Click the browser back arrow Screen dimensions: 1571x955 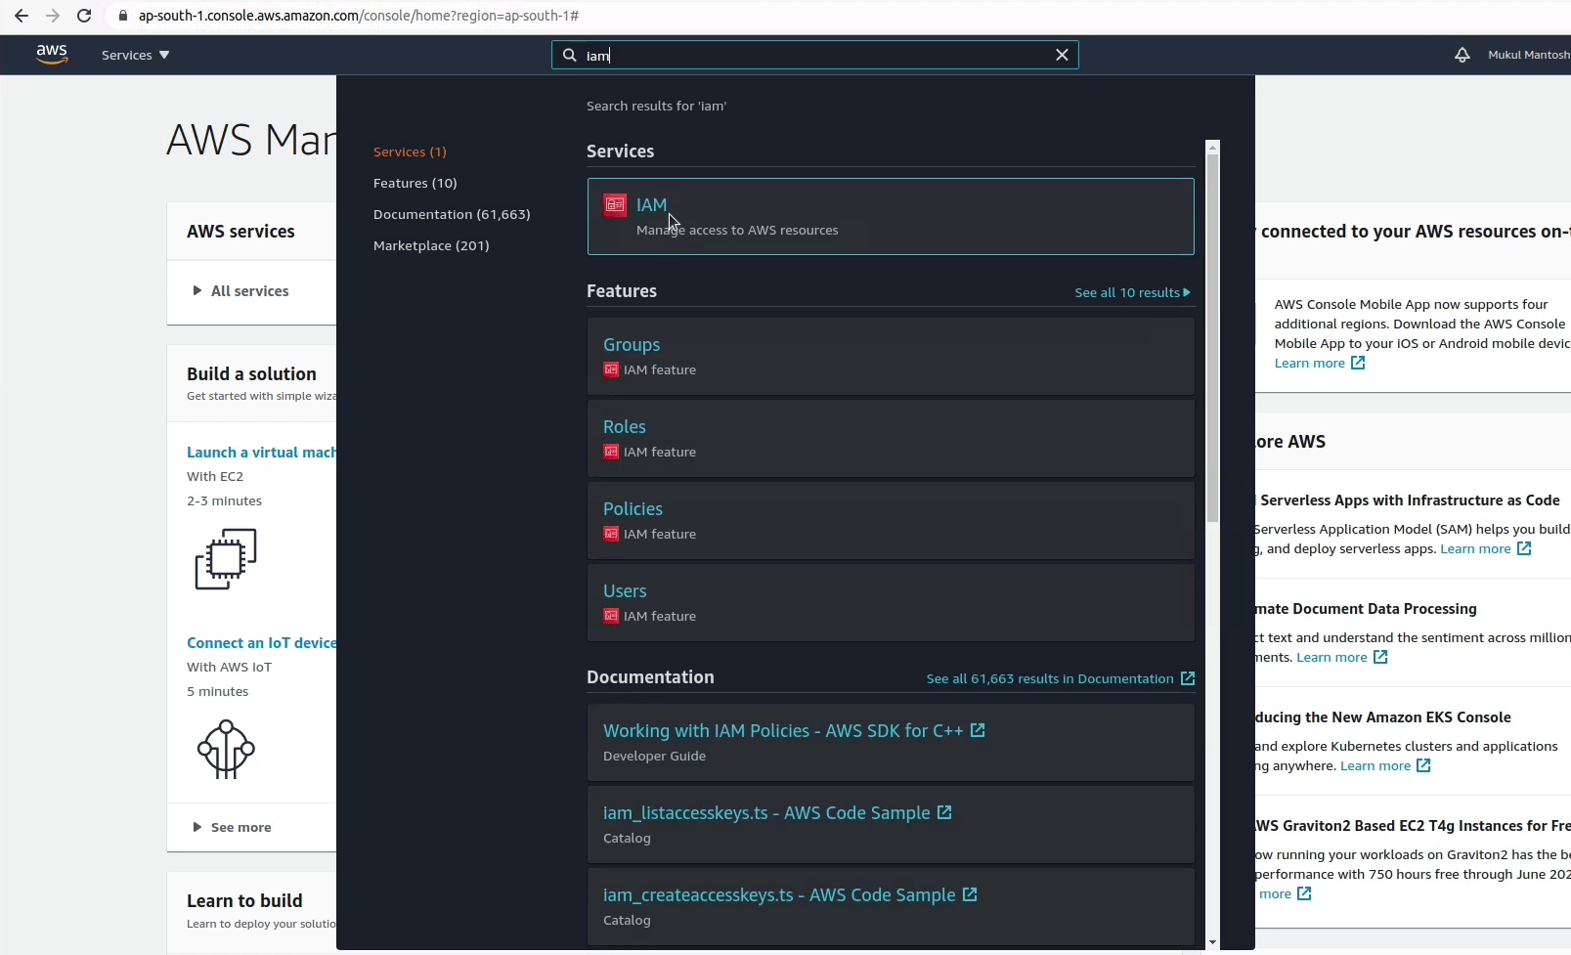22,16
